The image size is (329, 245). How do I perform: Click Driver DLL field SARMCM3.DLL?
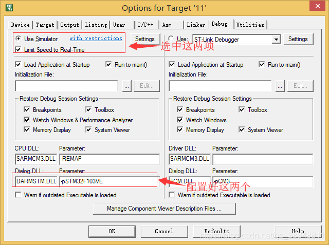point(190,159)
